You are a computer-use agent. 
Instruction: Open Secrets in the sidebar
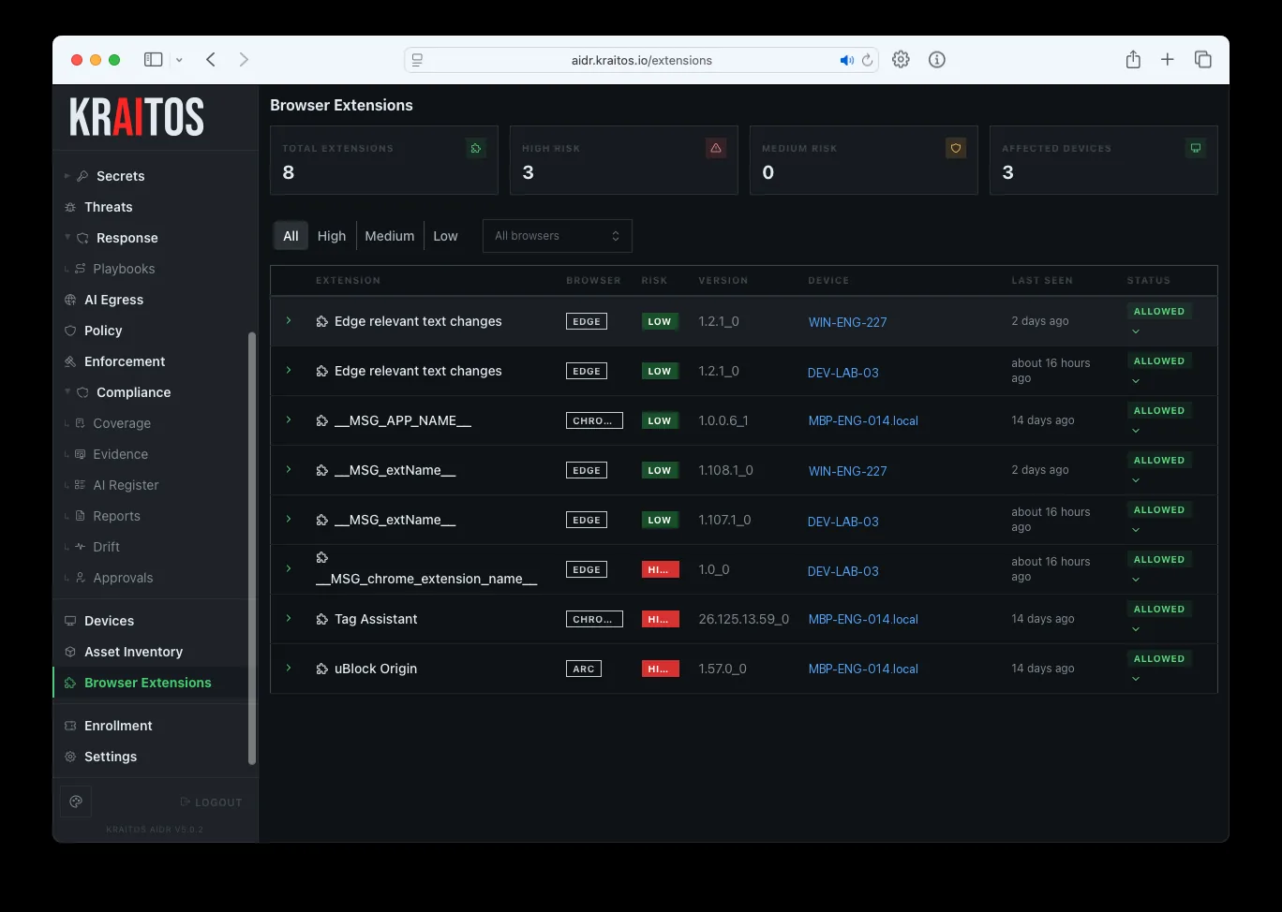(120, 176)
